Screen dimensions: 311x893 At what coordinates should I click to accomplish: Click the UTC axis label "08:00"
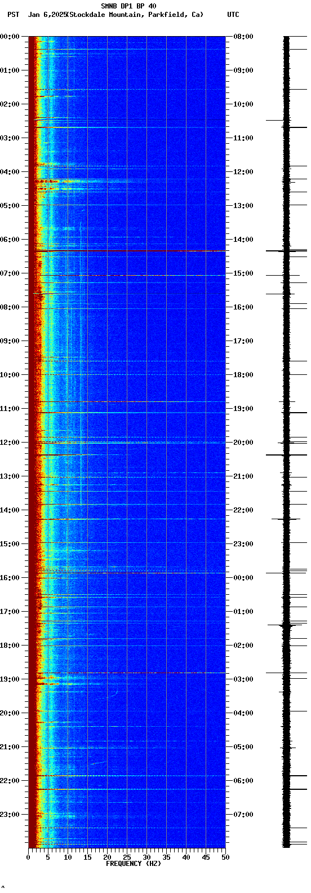pos(243,37)
